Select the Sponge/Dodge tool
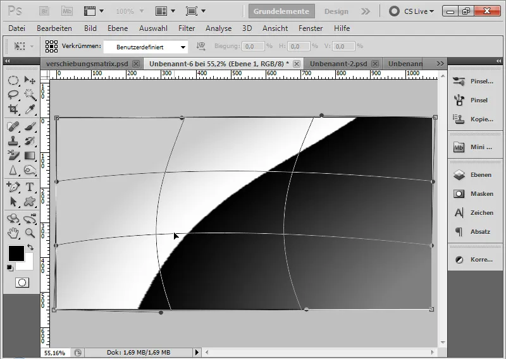The image size is (506, 359). coord(30,170)
